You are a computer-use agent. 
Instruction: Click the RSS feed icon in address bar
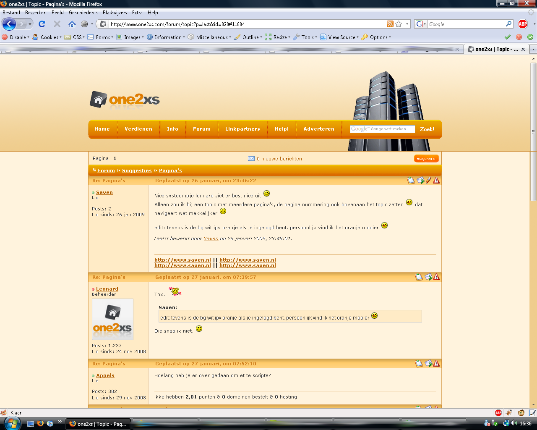390,24
